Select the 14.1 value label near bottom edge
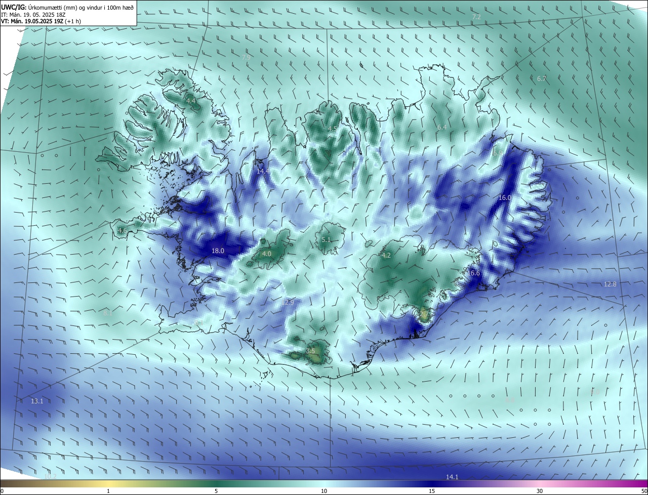 [x=452, y=477]
